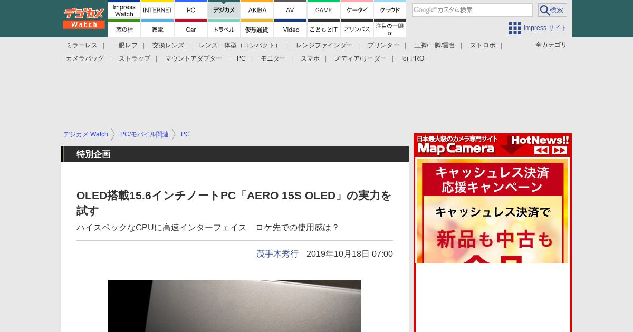Switch to the AV tab
633x332 pixels.
290,9
